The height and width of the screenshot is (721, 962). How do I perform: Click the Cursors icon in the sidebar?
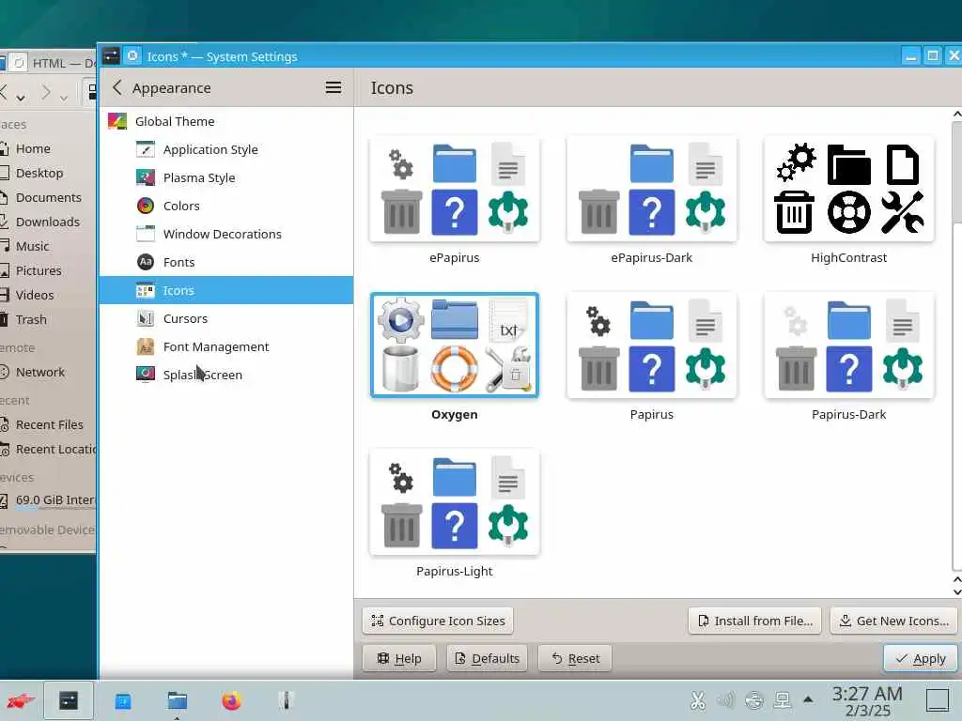pos(146,319)
